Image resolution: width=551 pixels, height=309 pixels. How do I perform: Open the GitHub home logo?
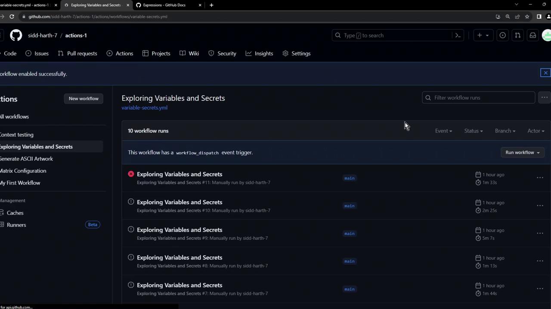coord(16,35)
